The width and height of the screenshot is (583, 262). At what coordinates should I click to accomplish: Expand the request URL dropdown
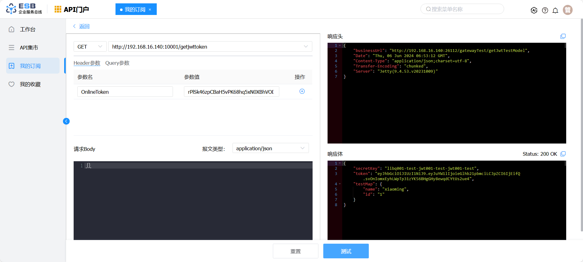pyautogui.click(x=306, y=47)
